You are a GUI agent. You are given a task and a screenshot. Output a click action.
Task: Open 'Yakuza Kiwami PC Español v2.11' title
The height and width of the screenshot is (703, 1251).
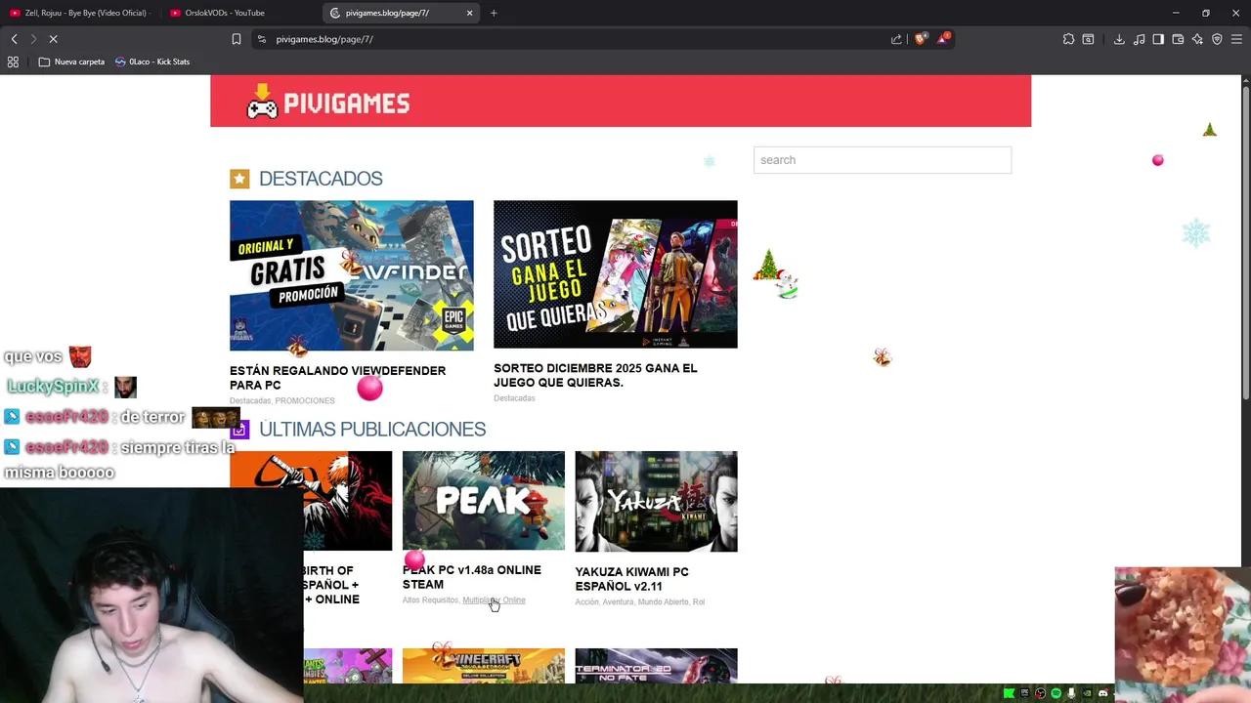coord(631,579)
